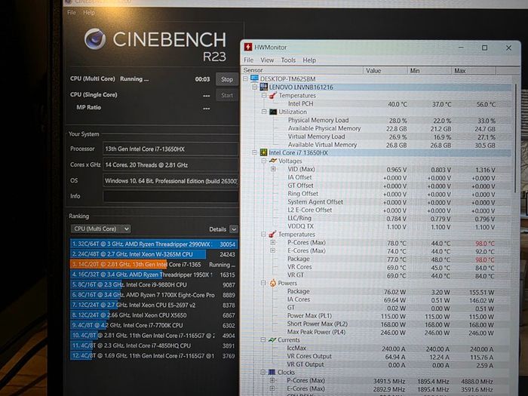528x396 pixels.
Task: Click the CPU icon beside Intel Core i7 13650HX
Action: tap(263, 153)
